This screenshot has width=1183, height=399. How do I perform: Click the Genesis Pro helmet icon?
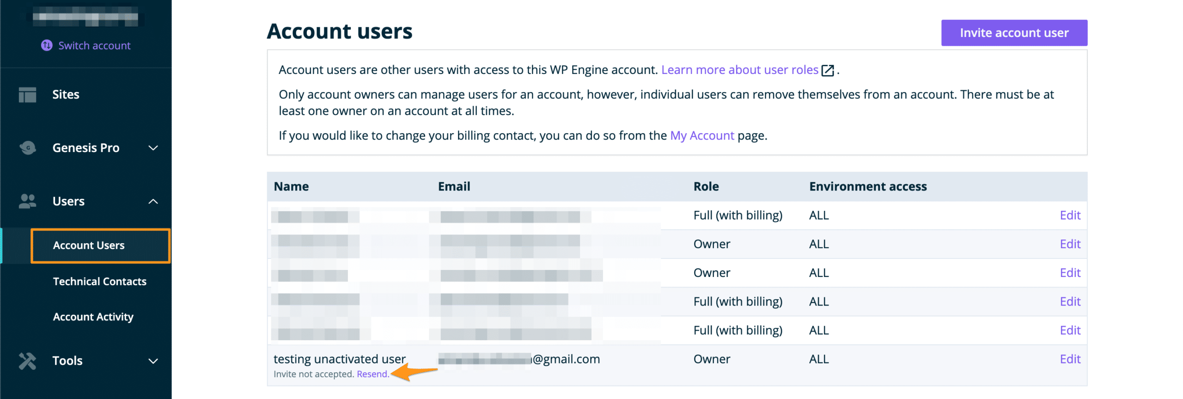28,148
